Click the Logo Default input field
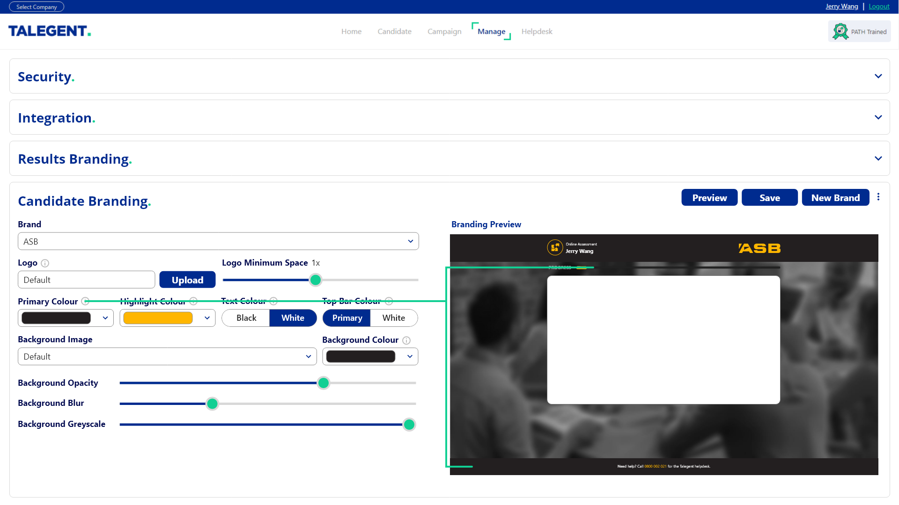 tap(86, 280)
